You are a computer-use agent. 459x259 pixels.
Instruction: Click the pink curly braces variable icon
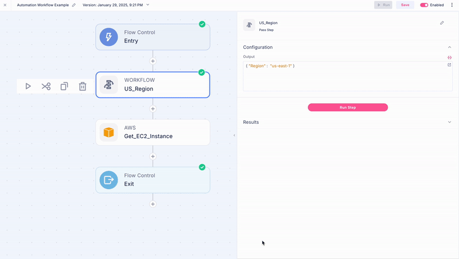tap(449, 57)
